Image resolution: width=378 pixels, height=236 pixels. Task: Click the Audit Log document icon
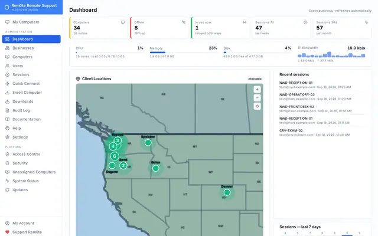(8, 110)
